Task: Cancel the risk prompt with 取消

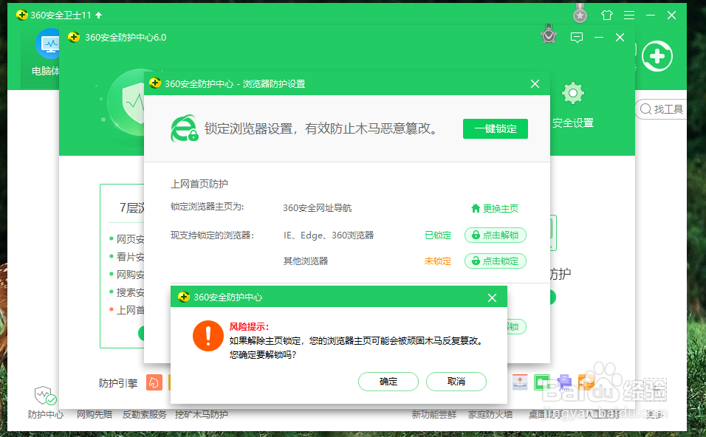Action: click(x=456, y=382)
